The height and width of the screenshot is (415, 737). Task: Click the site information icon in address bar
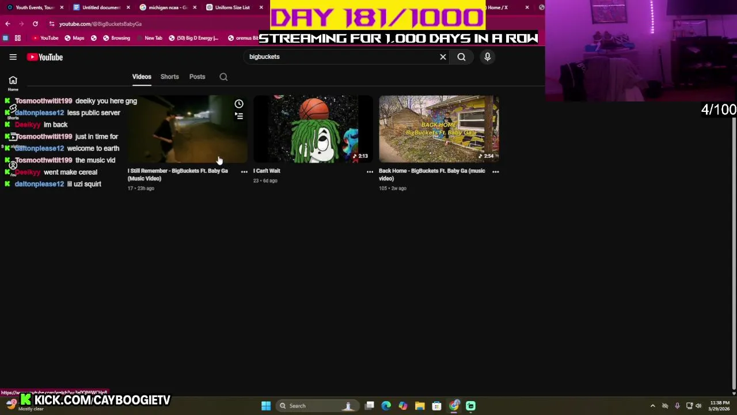[x=52, y=24]
